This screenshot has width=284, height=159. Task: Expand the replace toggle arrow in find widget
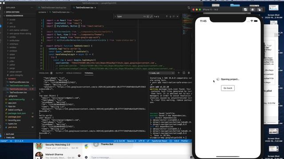click(x=115, y=16)
